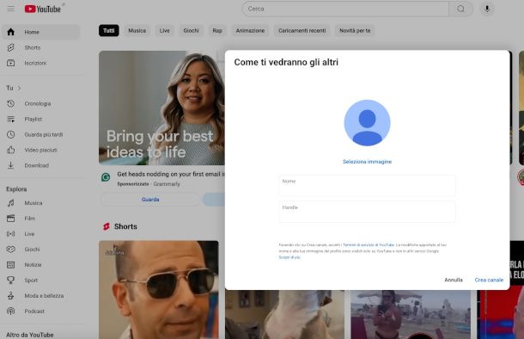524x339 pixels.
Task: Select the Caricamenti recenti chip
Action: point(302,30)
